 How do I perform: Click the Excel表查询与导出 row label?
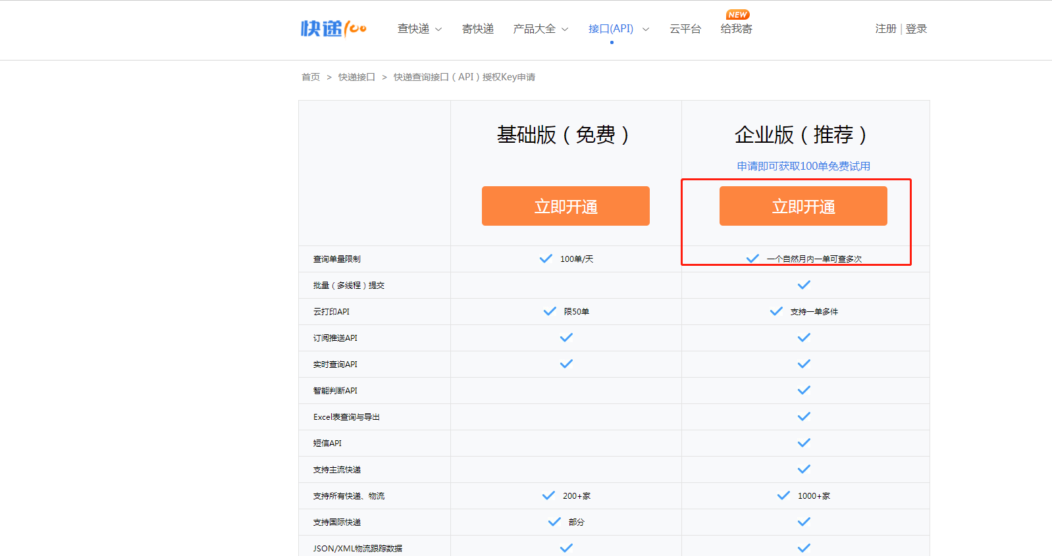[x=347, y=417]
